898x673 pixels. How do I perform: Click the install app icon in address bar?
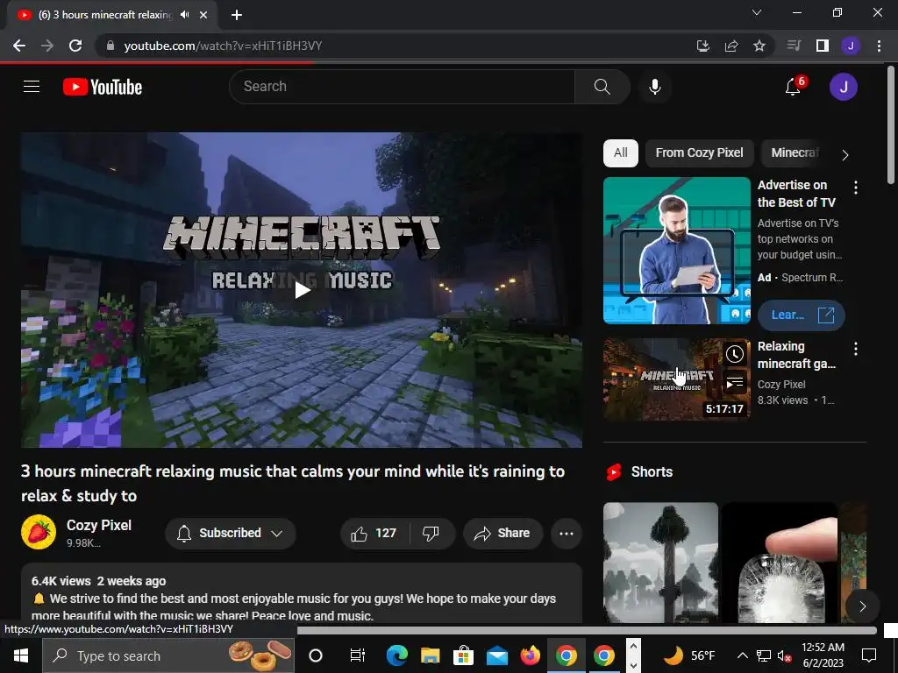[703, 46]
